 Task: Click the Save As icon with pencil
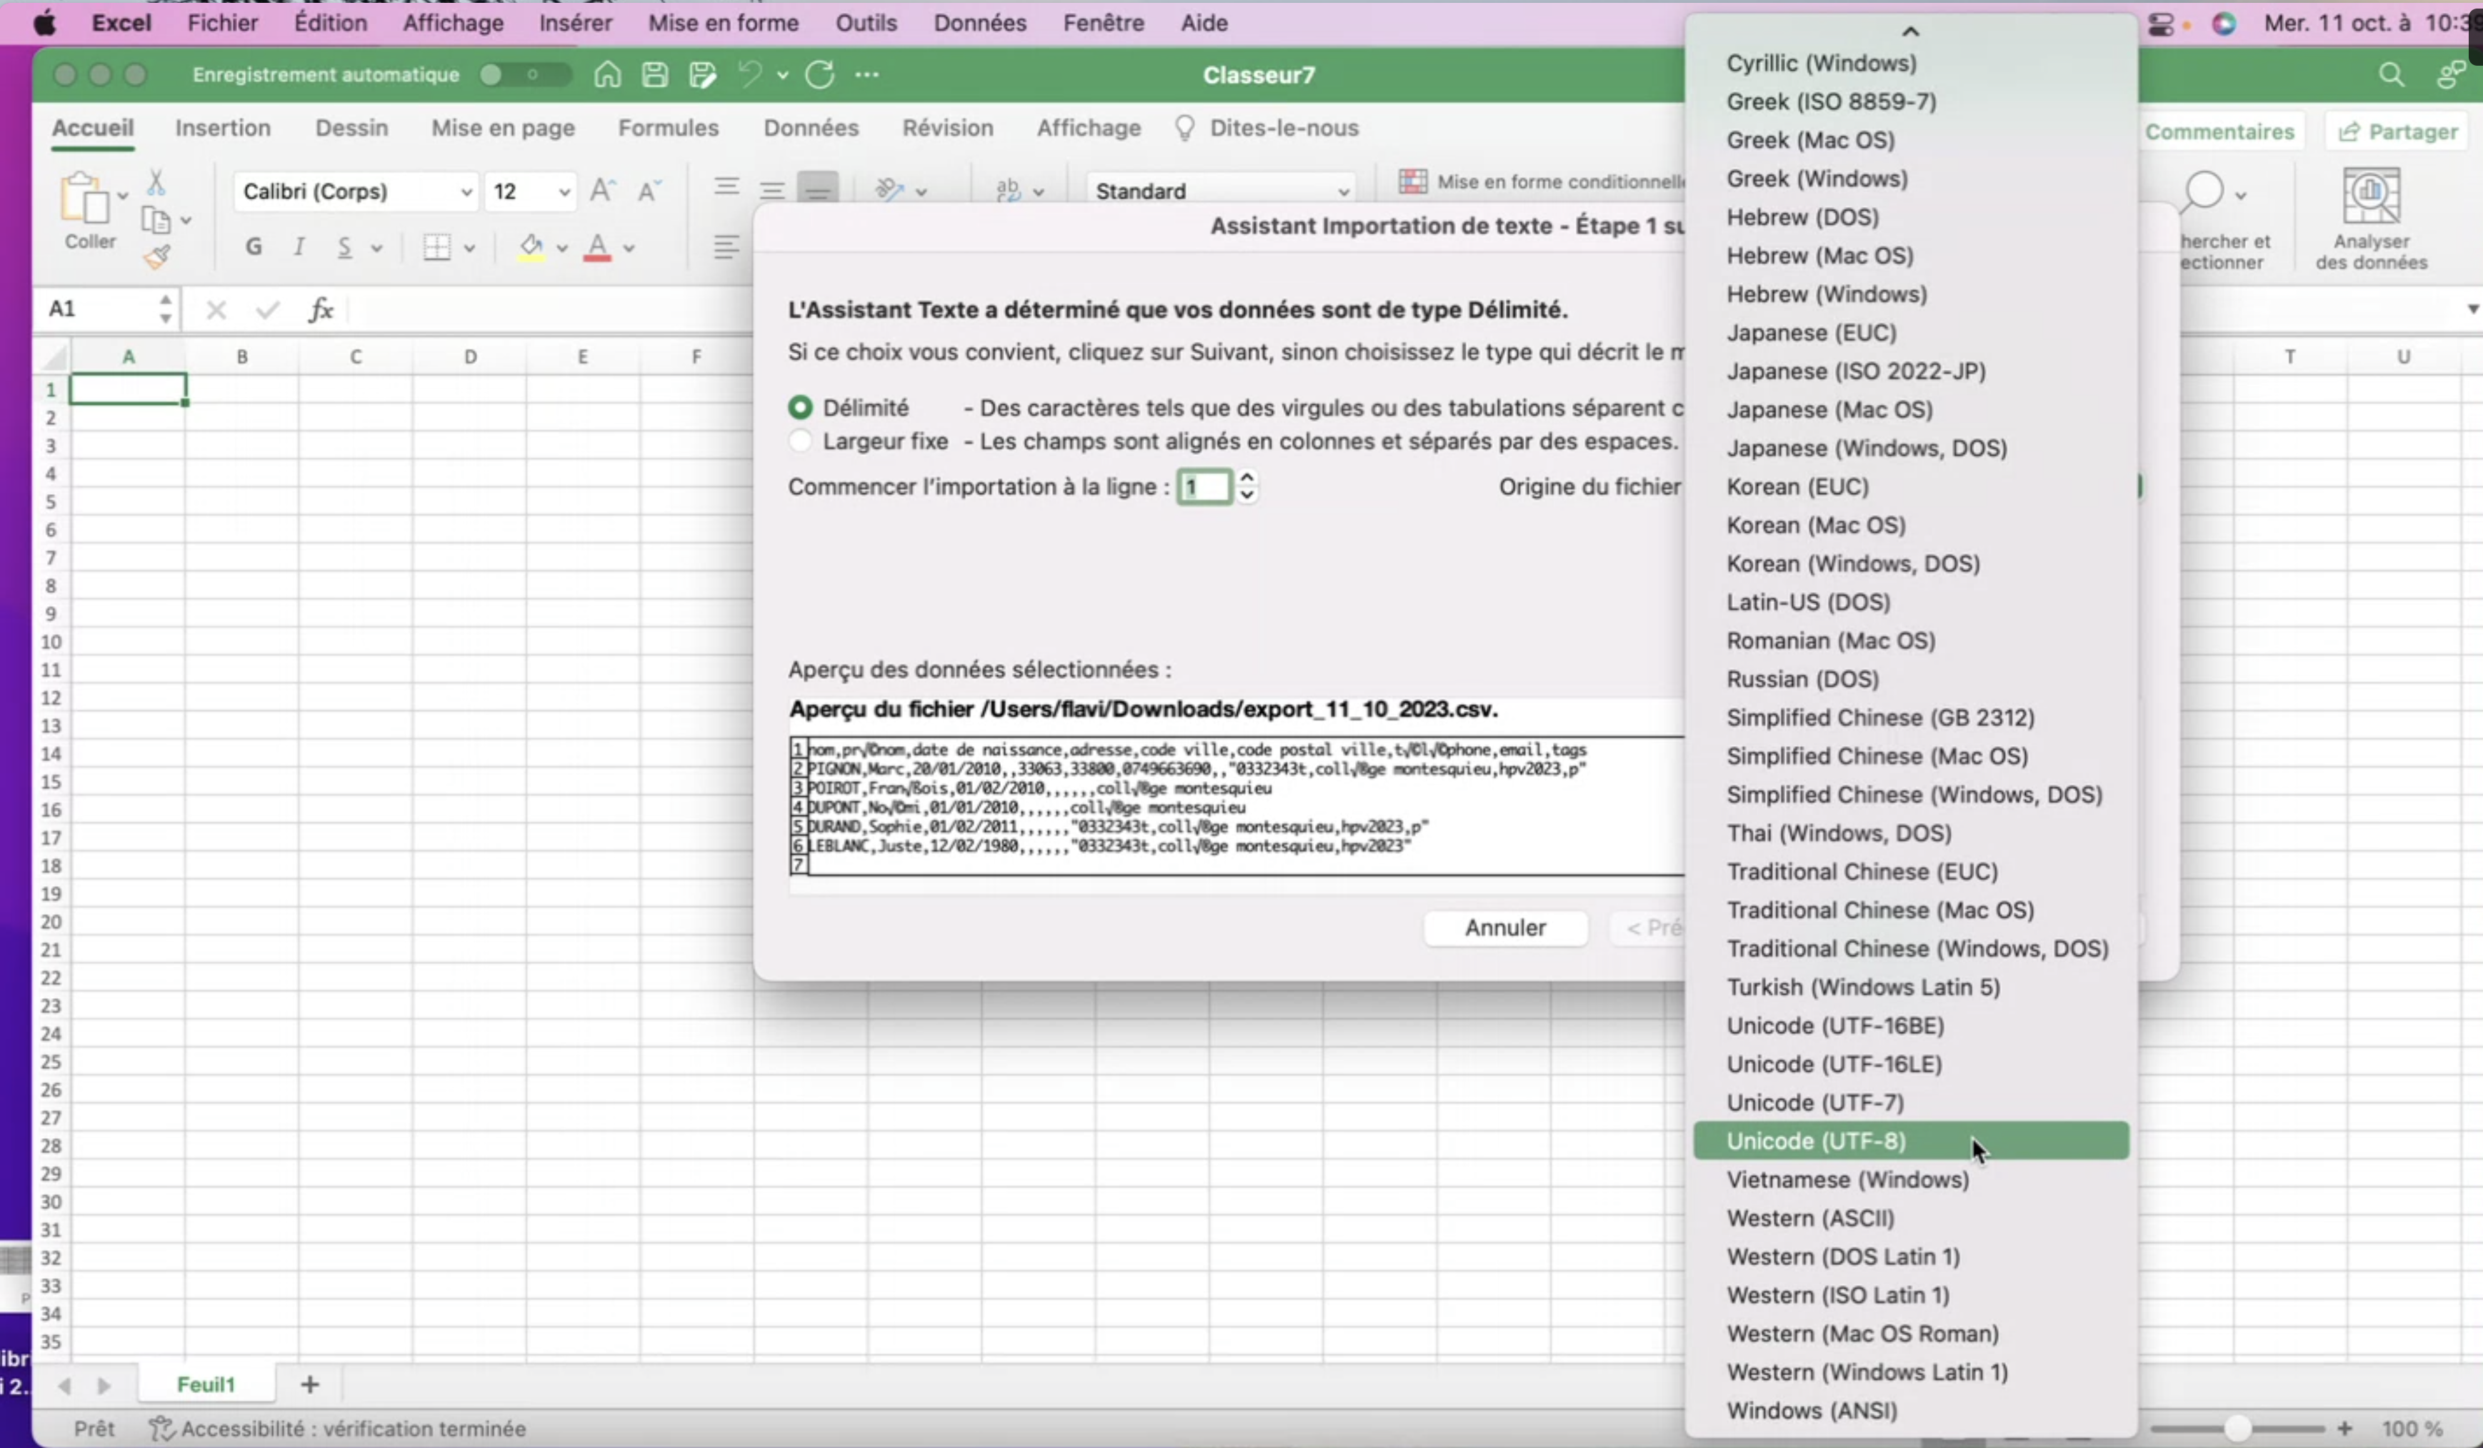(702, 75)
